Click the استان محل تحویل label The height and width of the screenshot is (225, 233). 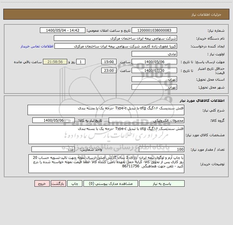point(210,80)
